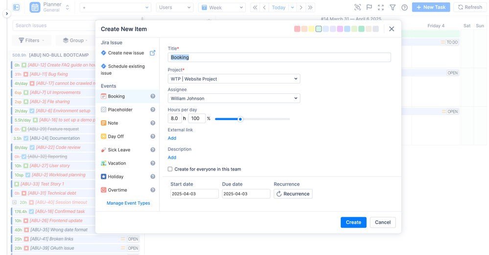This screenshot has height=255, width=489.
Task: Select the Day Off event type
Action: 127,136
